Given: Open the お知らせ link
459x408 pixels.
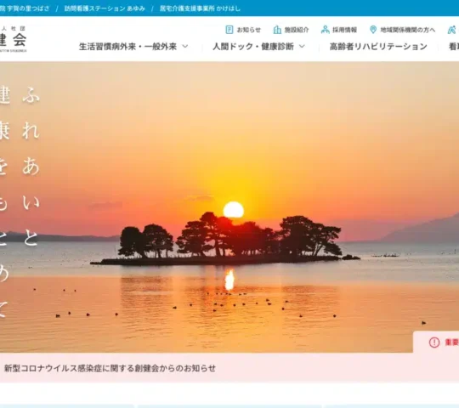Looking at the screenshot, I should 248,30.
